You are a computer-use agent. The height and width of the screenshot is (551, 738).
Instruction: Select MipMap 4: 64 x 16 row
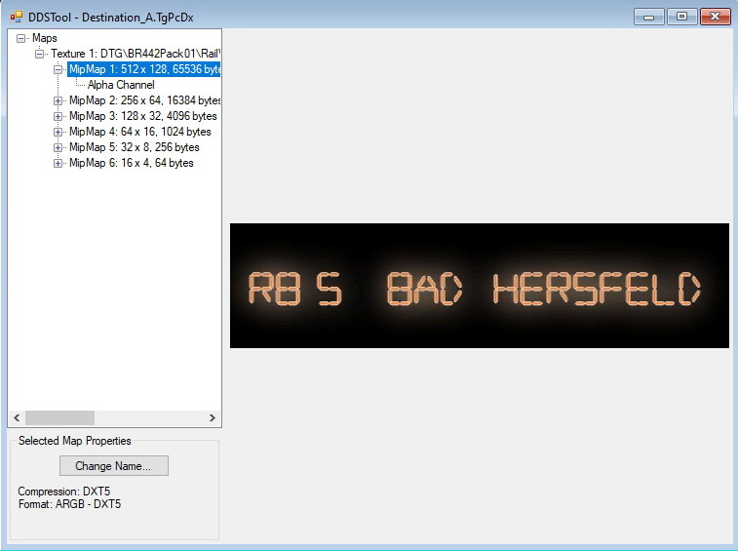click(139, 132)
